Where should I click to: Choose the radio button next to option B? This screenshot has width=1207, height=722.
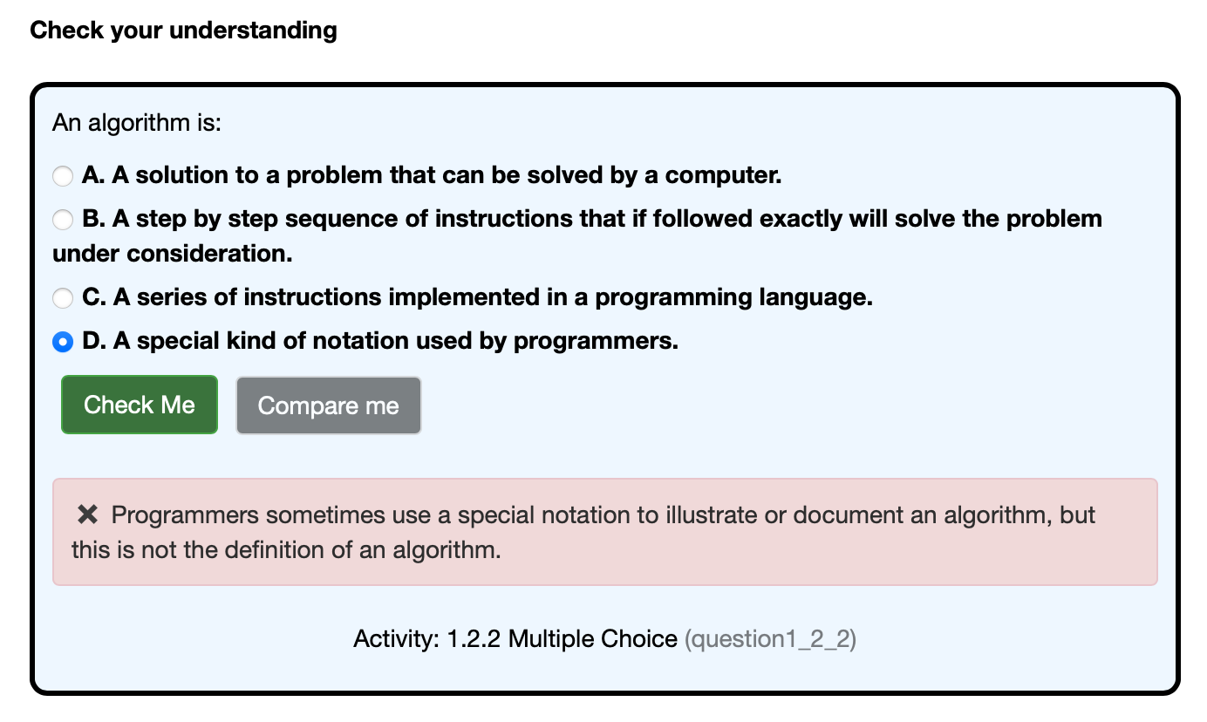(x=63, y=220)
